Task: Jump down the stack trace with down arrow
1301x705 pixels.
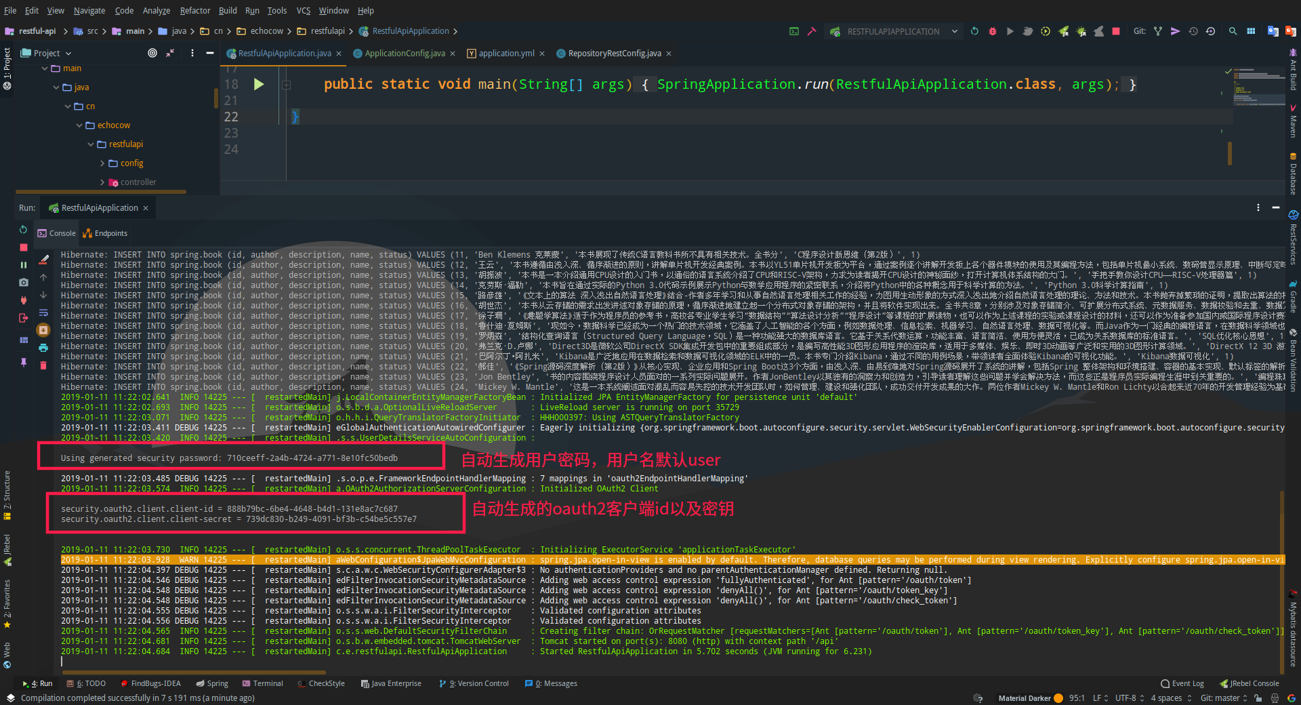Action: point(43,295)
